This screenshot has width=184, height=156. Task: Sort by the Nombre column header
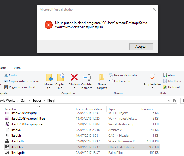click(x=11, y=109)
